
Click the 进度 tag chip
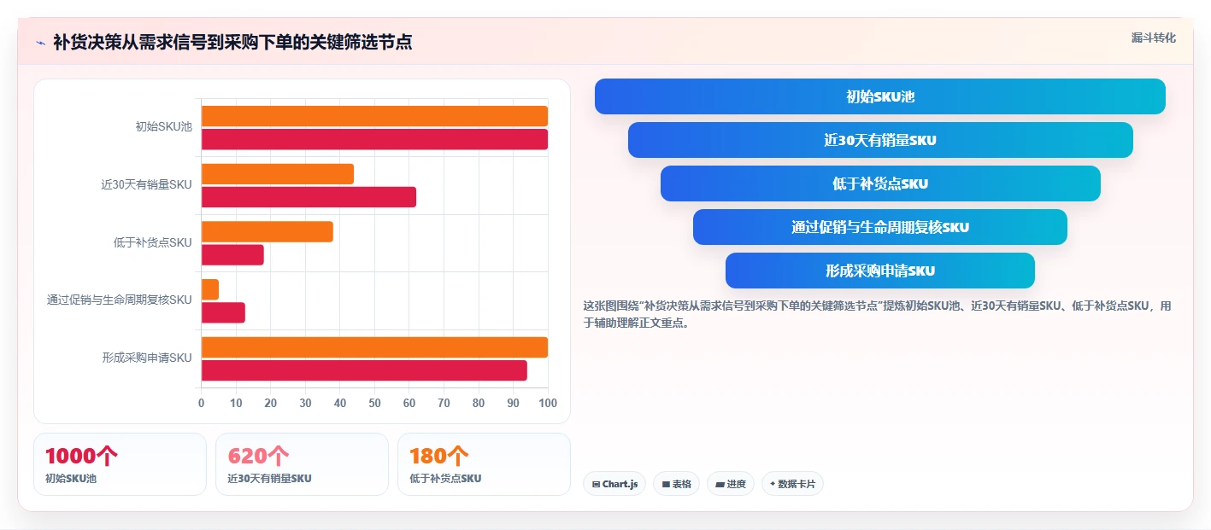coord(731,484)
